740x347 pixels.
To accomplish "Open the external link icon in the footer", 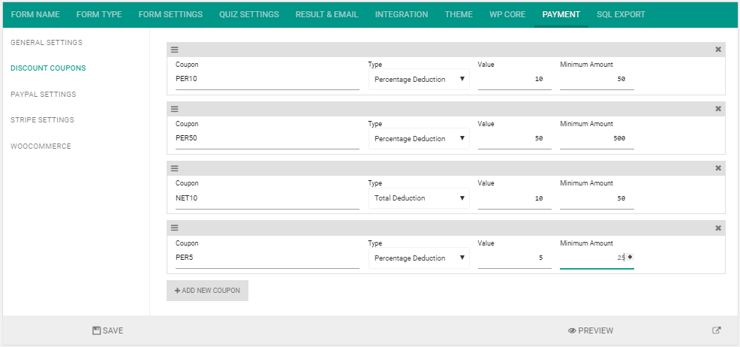I will [716, 330].
